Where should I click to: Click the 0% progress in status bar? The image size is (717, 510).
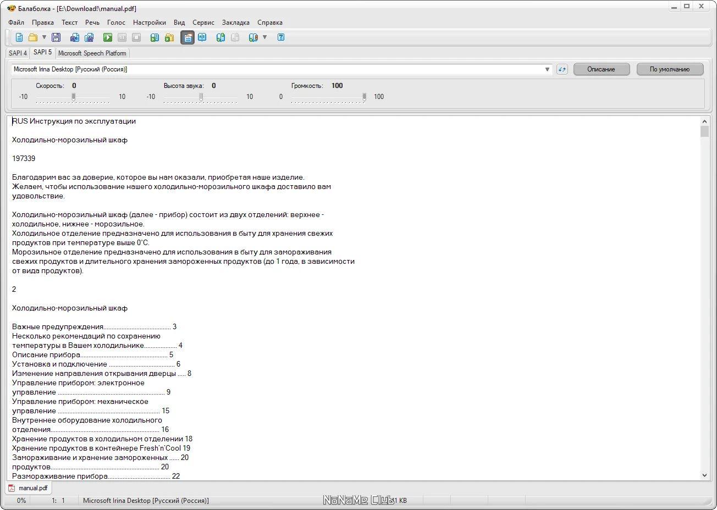pos(21,501)
